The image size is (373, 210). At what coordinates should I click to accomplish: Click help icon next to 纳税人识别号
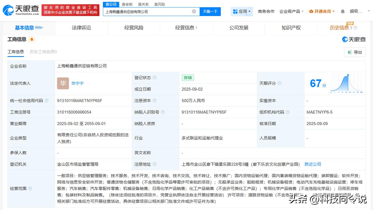point(163,112)
